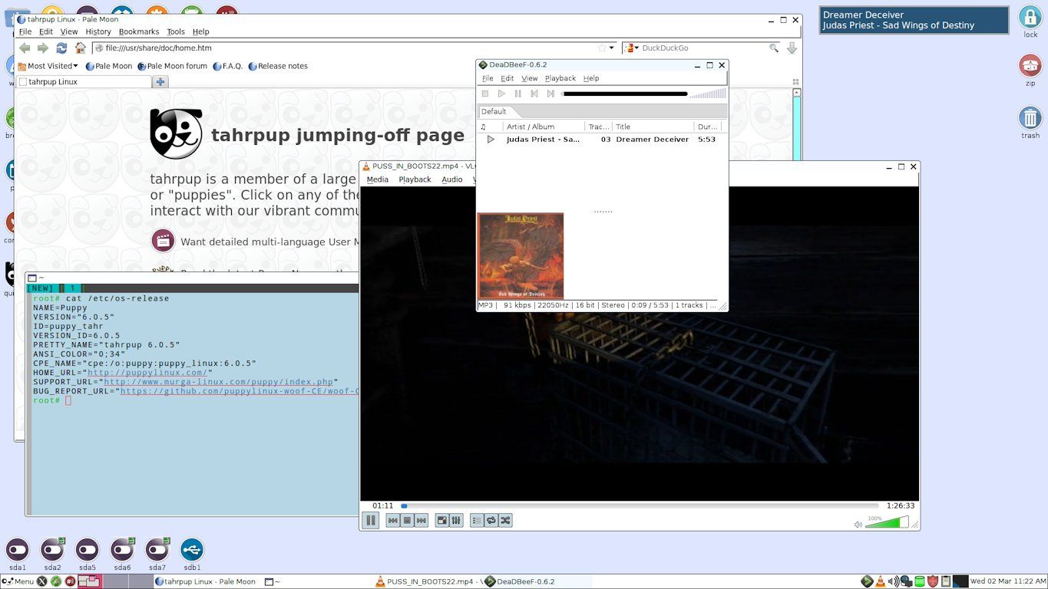This screenshot has height=589, width=1048.
Task: Toggle fullscreen mode in VLC
Action: 441,520
